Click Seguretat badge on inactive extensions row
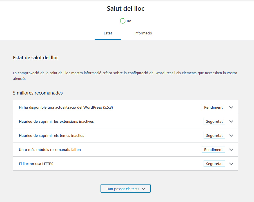The height and width of the screenshot is (202, 254). click(x=214, y=122)
